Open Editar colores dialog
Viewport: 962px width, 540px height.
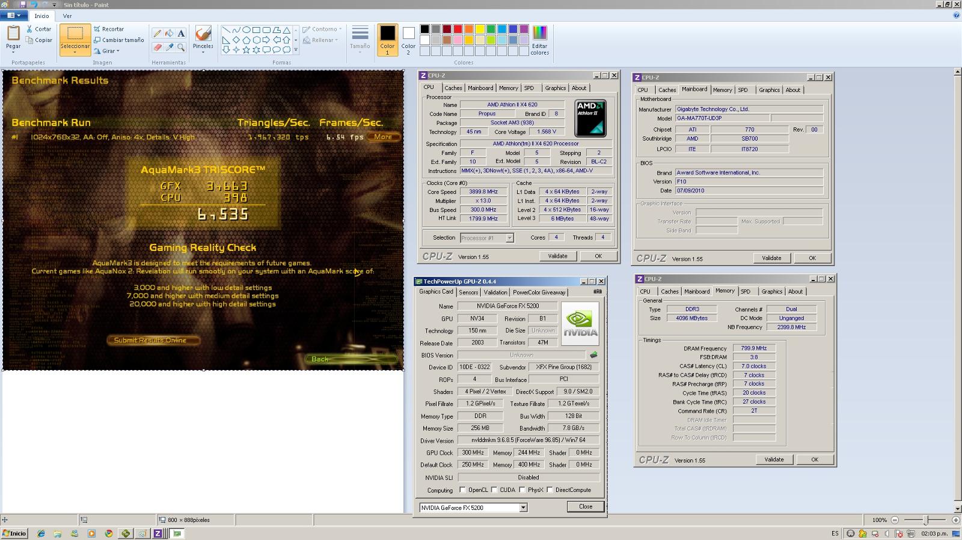pos(540,40)
